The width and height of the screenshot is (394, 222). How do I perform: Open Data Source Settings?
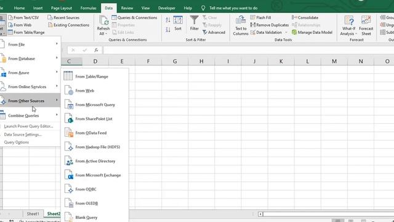click(23, 134)
